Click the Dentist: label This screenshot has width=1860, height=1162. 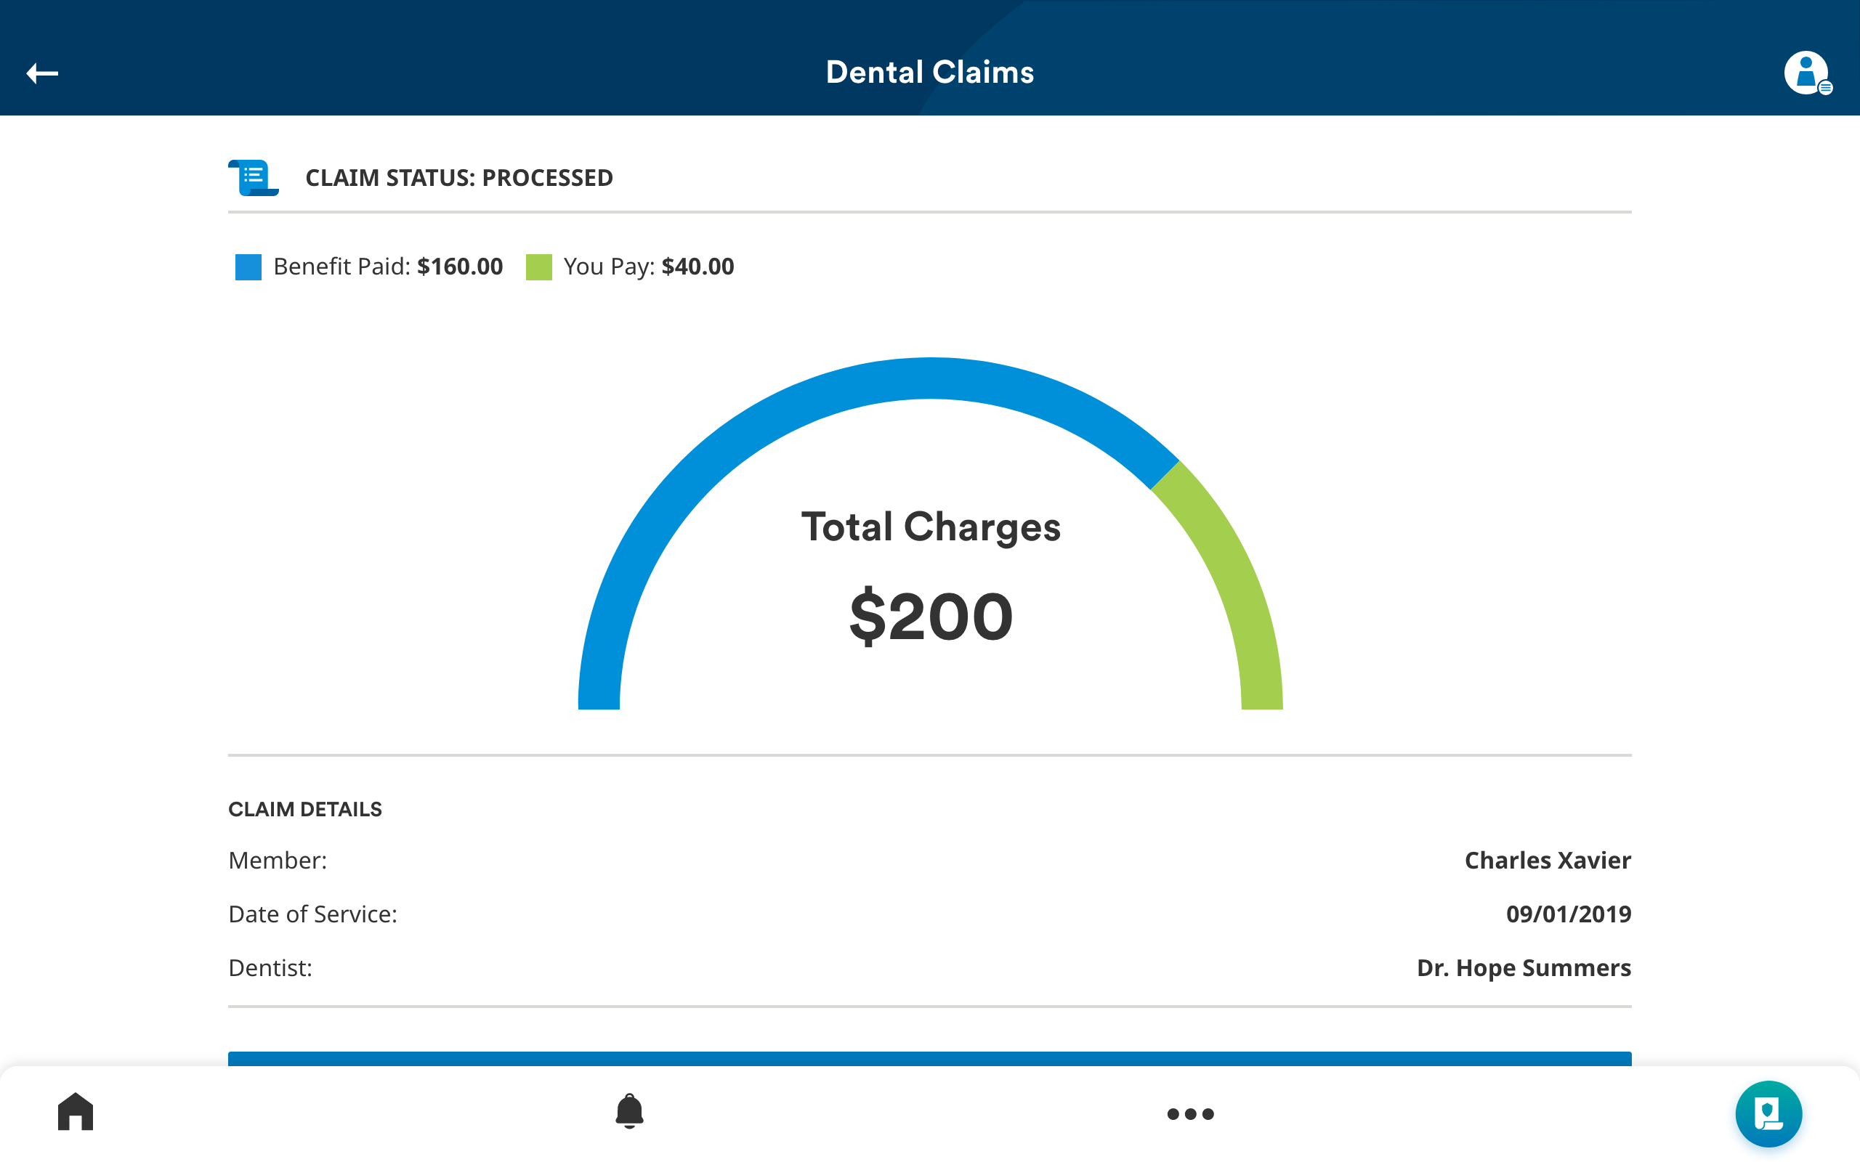click(x=270, y=967)
